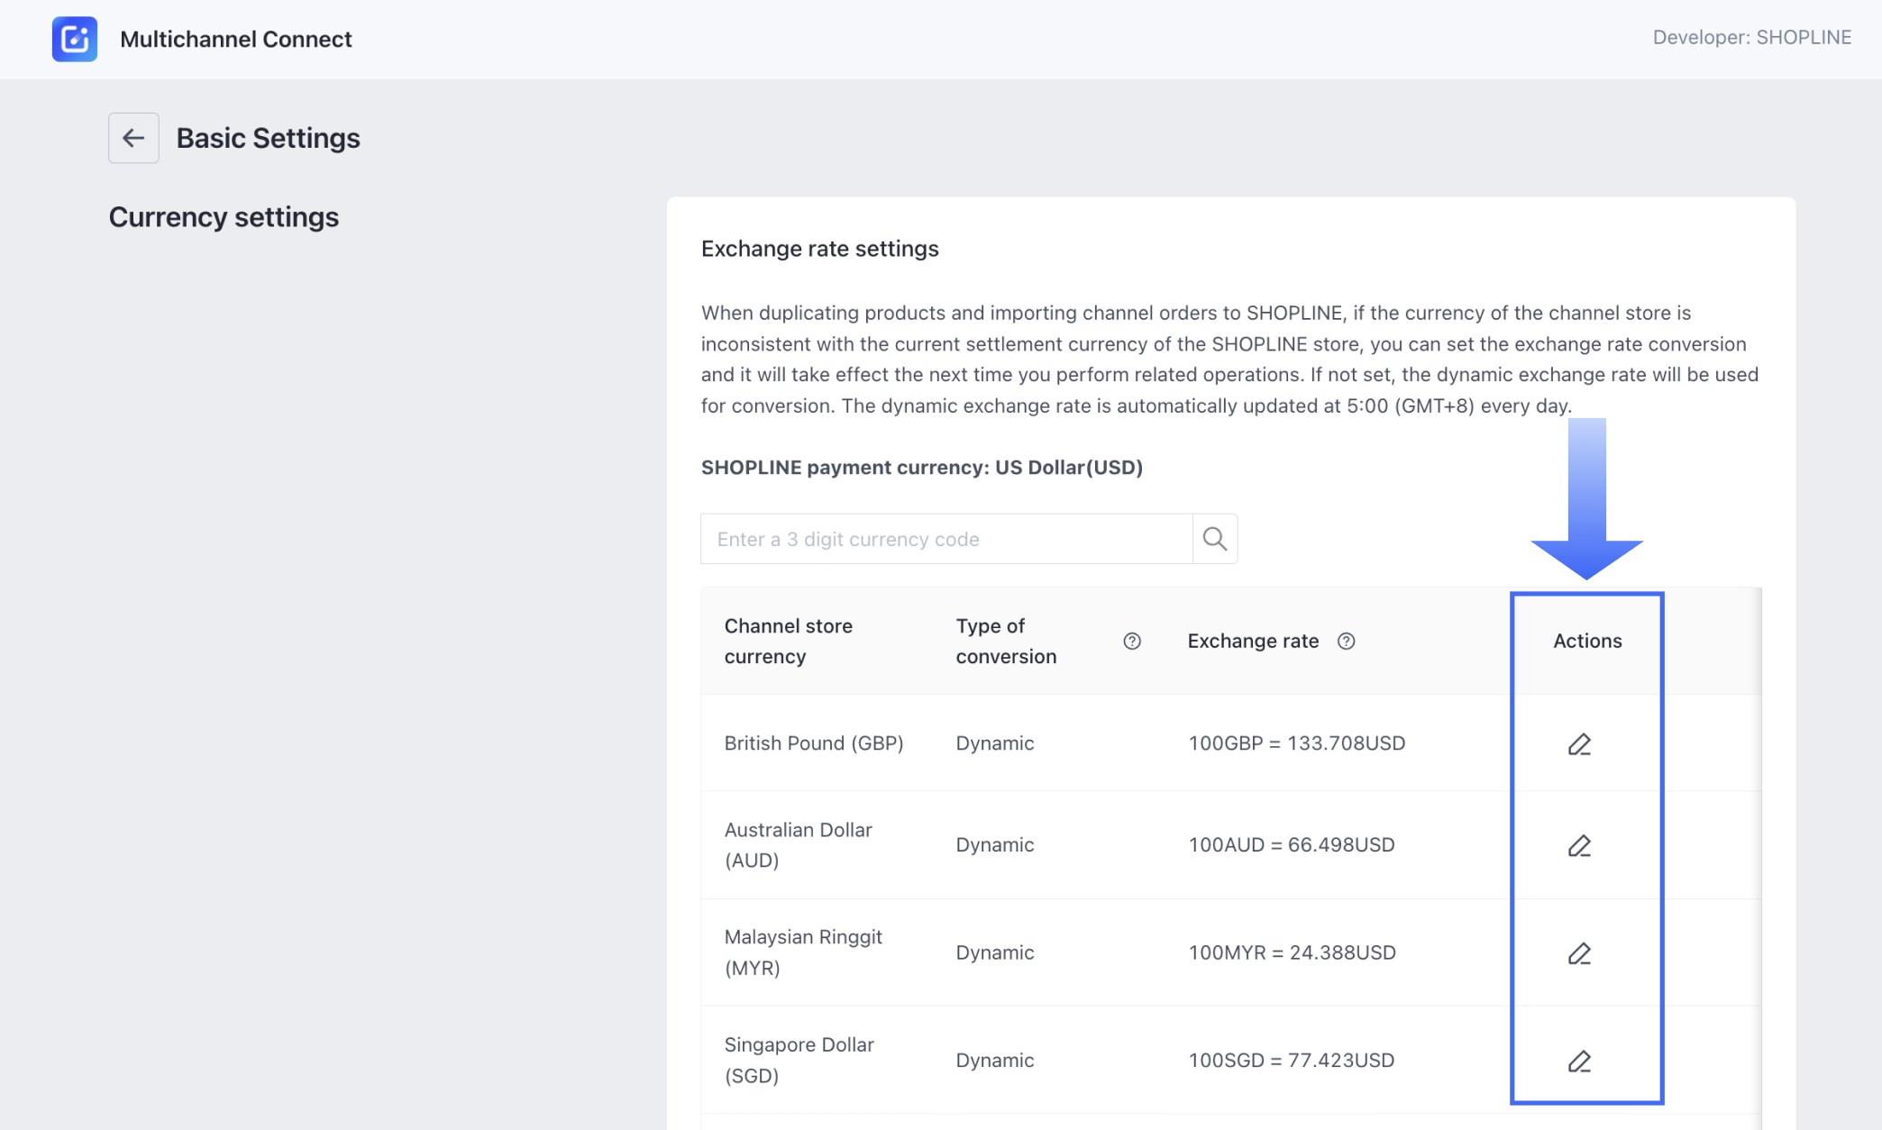This screenshot has width=1882, height=1130.
Task: Click the help icon beside Exchange rate
Action: 1346,641
